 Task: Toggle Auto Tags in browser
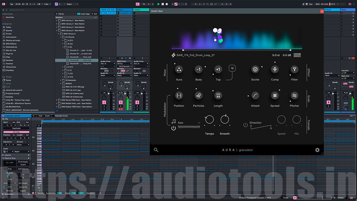pyautogui.click(x=84, y=14)
